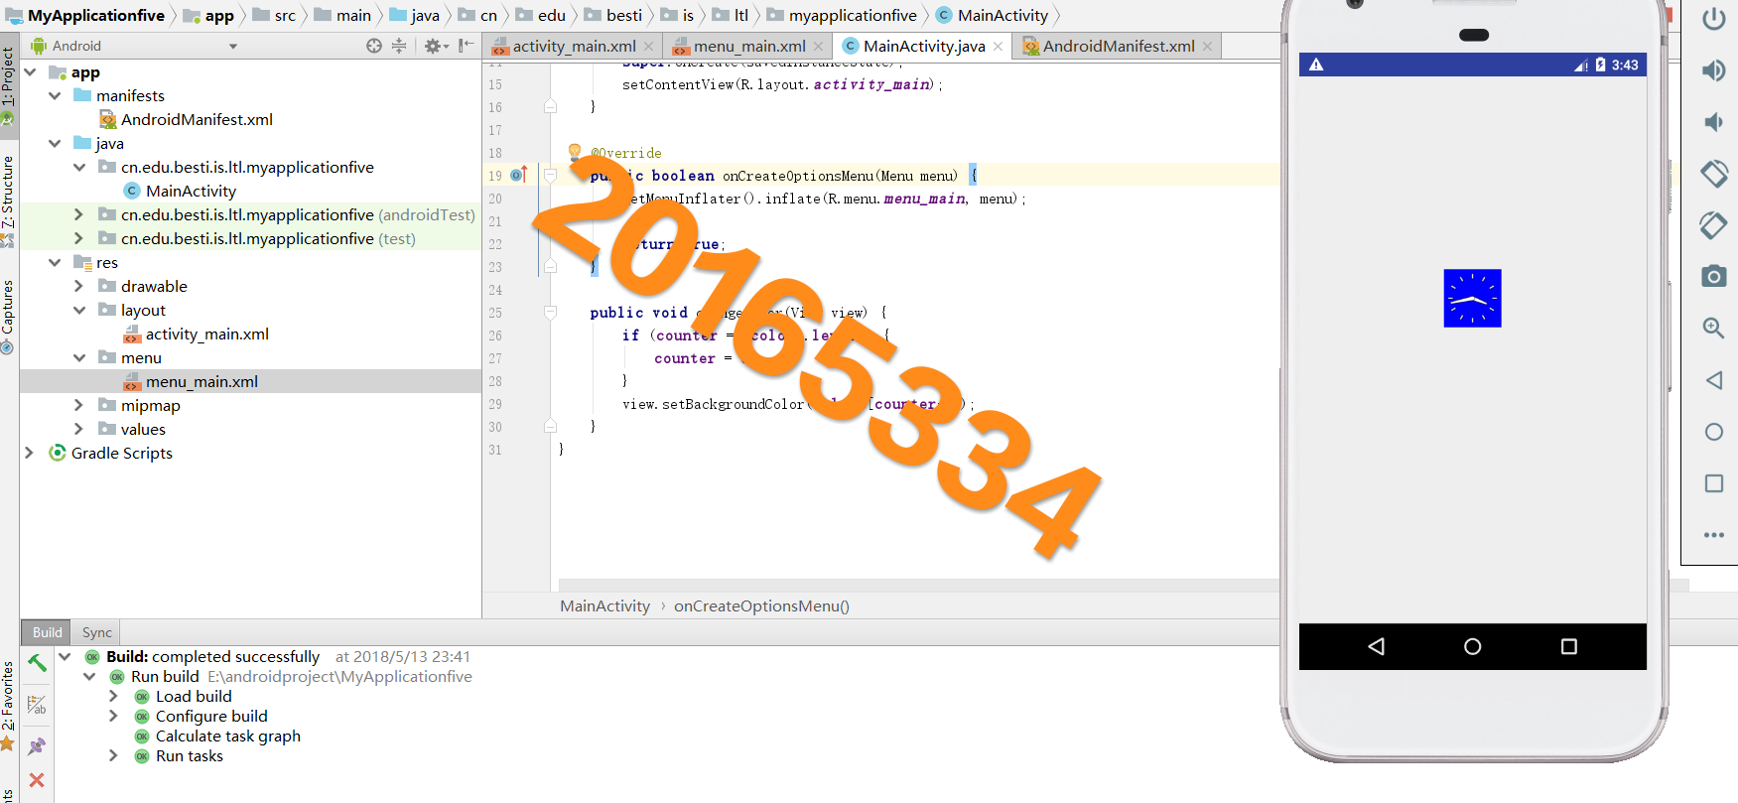Tap the blue analog clock widget
Viewport: 1738px width, 803px height.
pos(1472,298)
